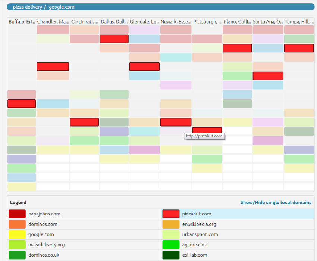Highlight pizzadelivery.org via its legend swatch
This screenshot has width=317, height=261.
click(17, 245)
